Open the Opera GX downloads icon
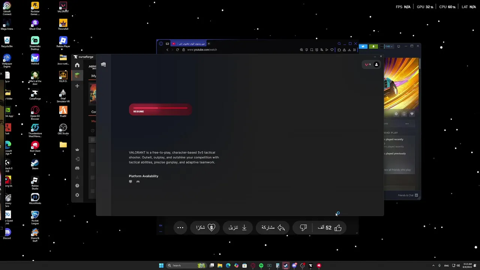 pos(349,49)
